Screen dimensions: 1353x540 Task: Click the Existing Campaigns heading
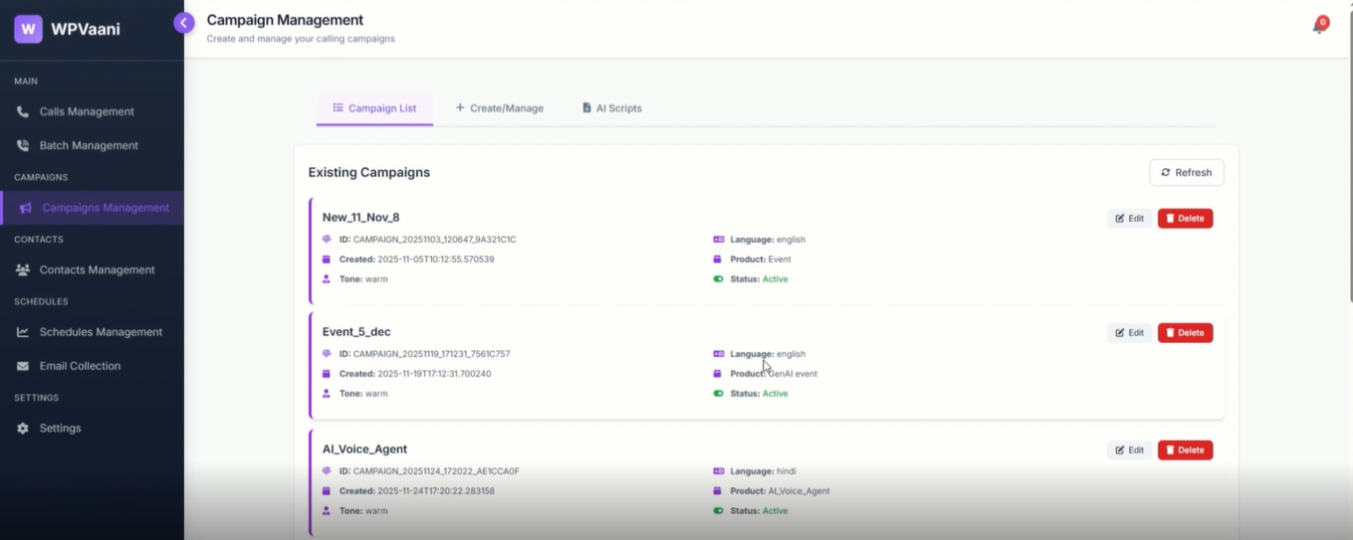point(369,172)
